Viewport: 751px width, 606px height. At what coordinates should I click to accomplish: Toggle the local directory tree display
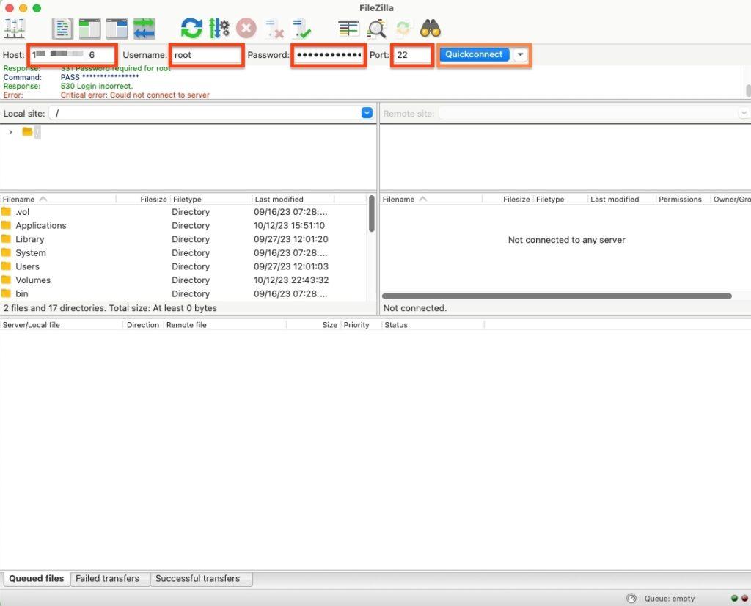[89, 29]
